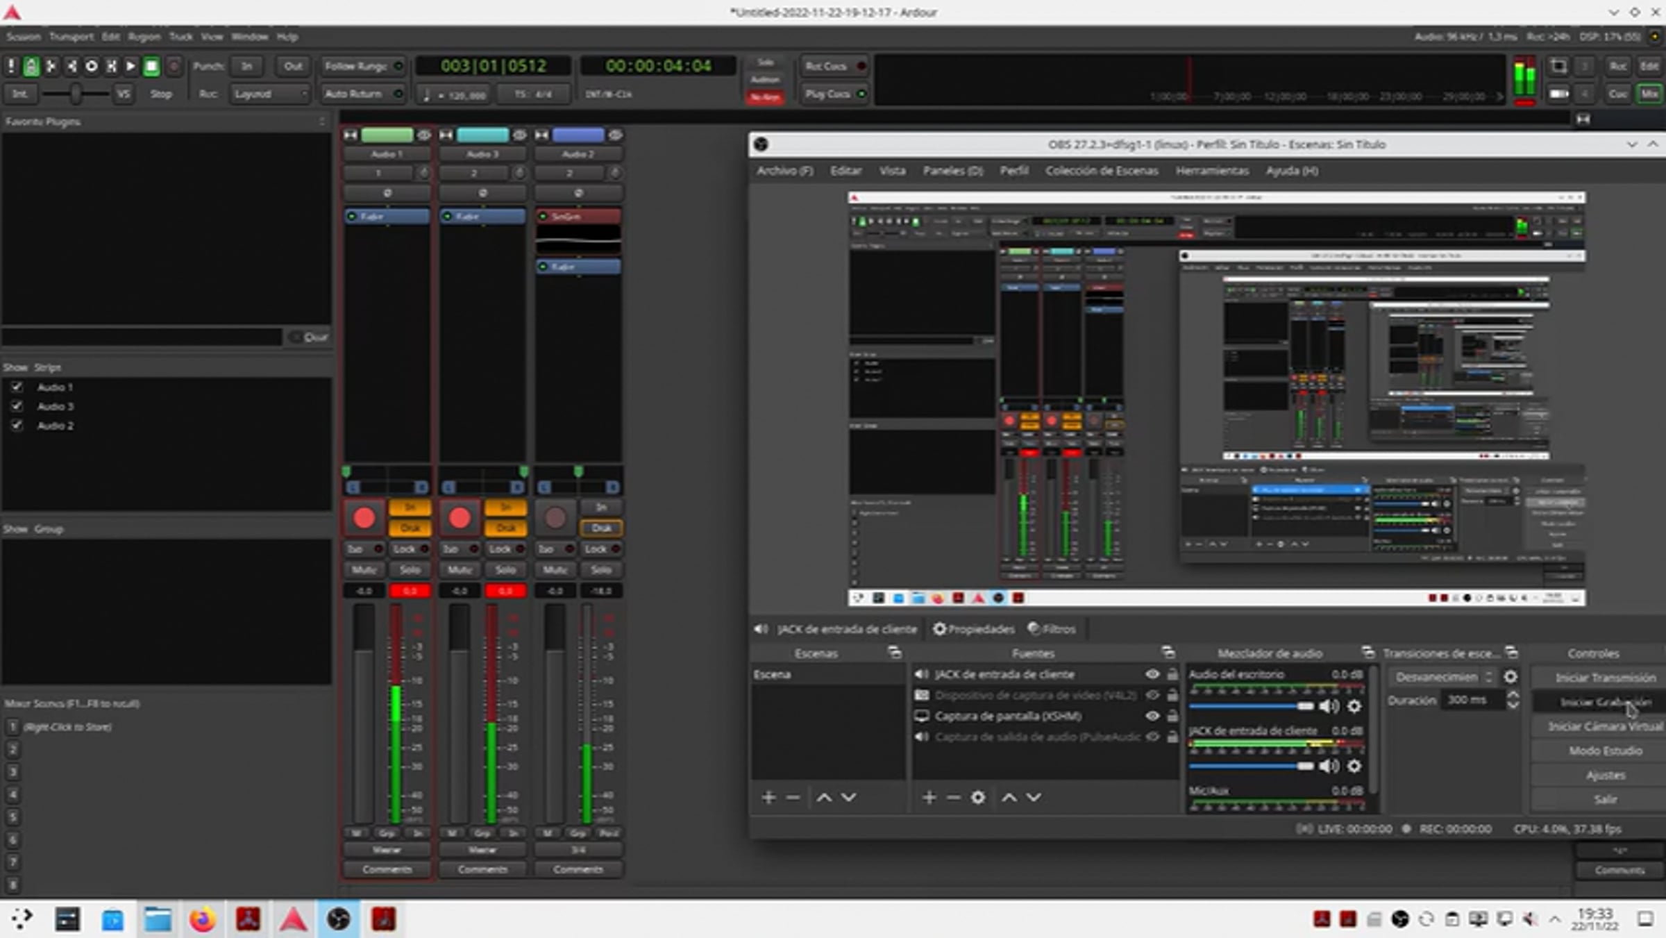Screen dimensions: 1666x938
Task: Open the Archivo menu in OBS
Action: [x=784, y=171]
